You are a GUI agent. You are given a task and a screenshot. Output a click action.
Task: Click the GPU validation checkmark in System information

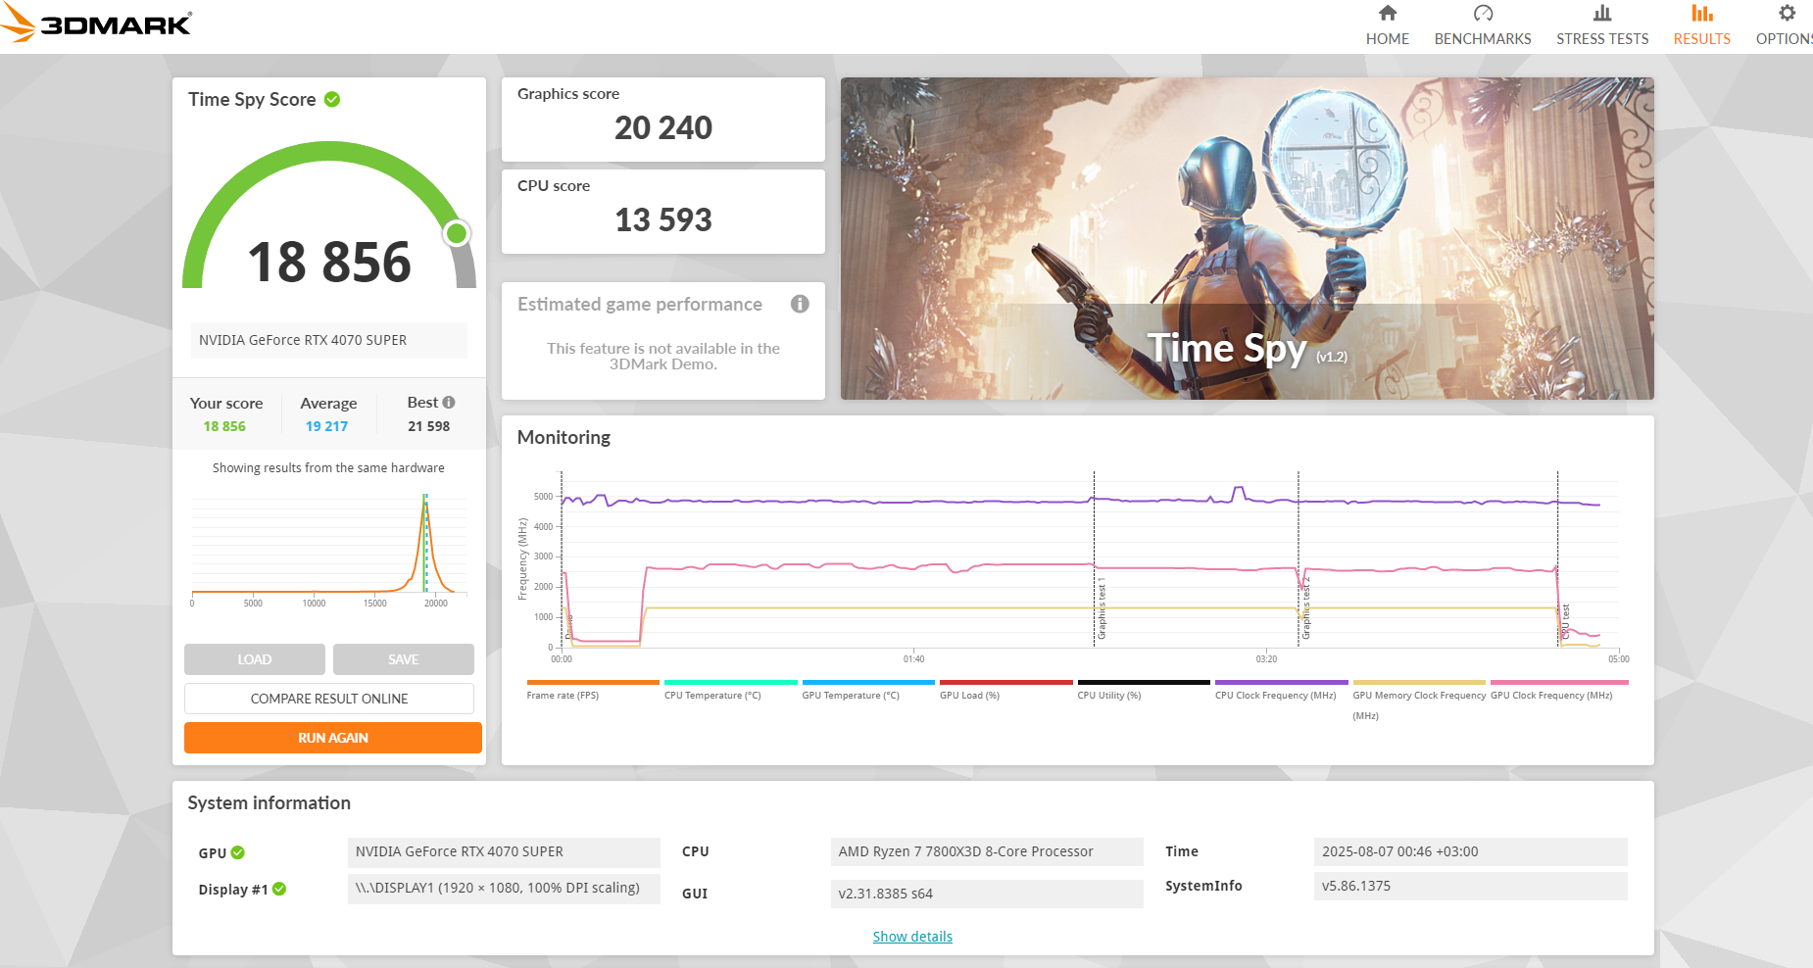(x=238, y=852)
